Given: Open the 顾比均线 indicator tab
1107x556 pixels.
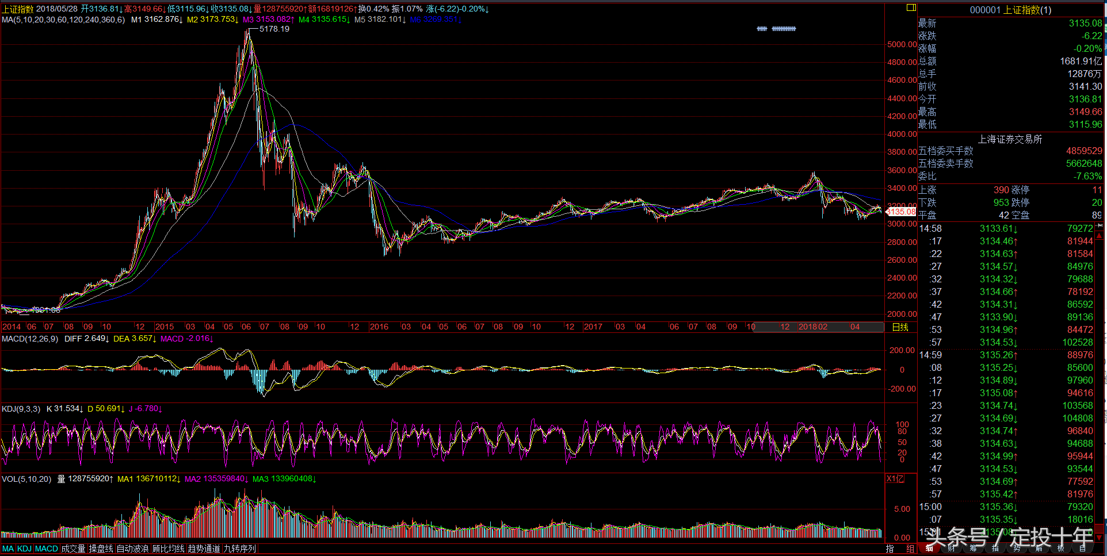Looking at the screenshot, I should pos(168,549).
